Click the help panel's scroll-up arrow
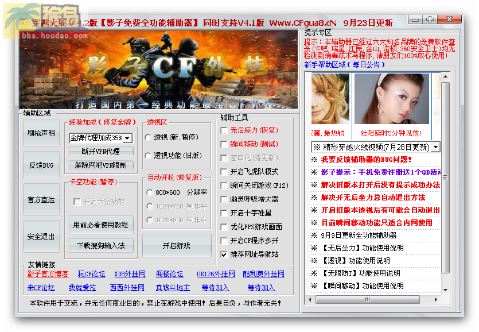This screenshot has height=332, width=479. tap(445, 77)
